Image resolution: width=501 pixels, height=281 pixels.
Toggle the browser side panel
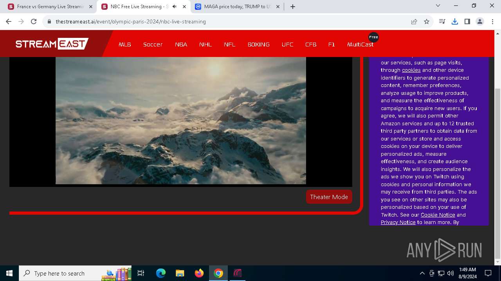point(467,21)
